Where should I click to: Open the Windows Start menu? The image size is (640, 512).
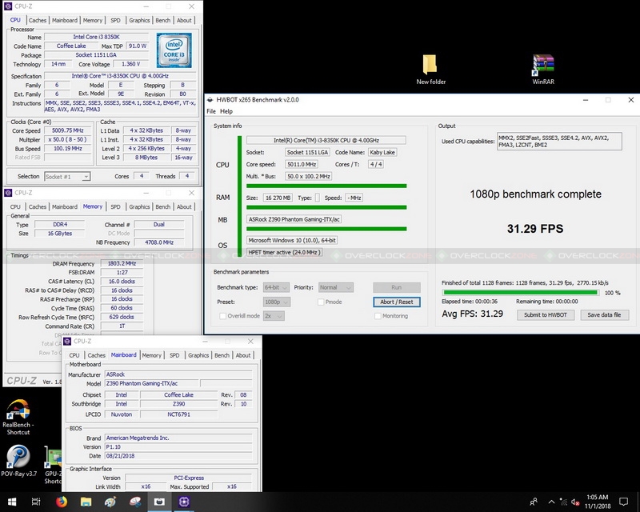coord(11,502)
